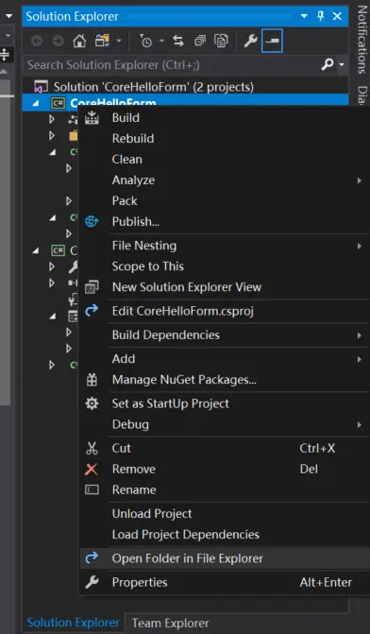The width and height of the screenshot is (370, 634).
Task: Click the Back arrow in Solution Explorer toolbar
Action: point(37,41)
